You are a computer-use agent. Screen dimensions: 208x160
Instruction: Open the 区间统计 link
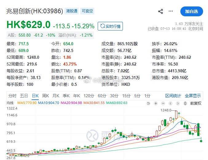(x=173, y=96)
